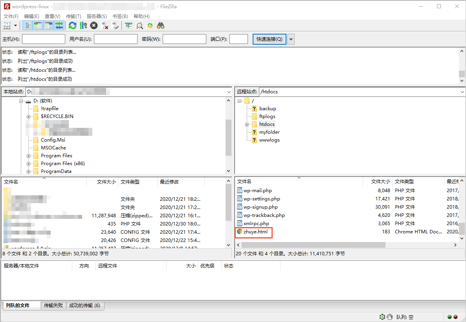Select the remote backup folder

[268, 109]
